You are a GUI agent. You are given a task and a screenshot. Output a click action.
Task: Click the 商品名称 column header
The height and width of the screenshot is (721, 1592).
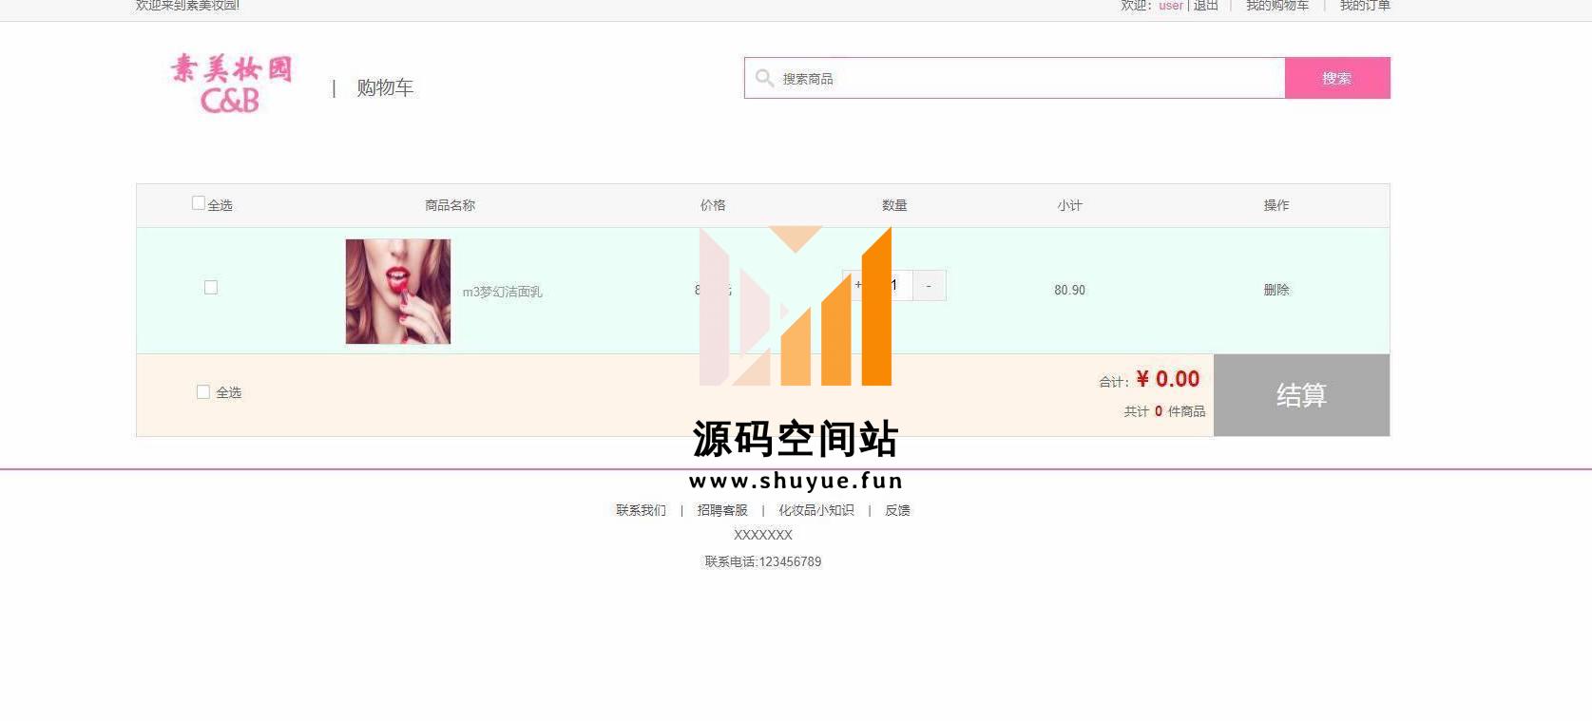[450, 205]
